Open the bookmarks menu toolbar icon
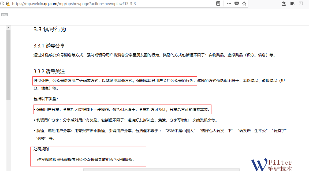 [284, 3]
